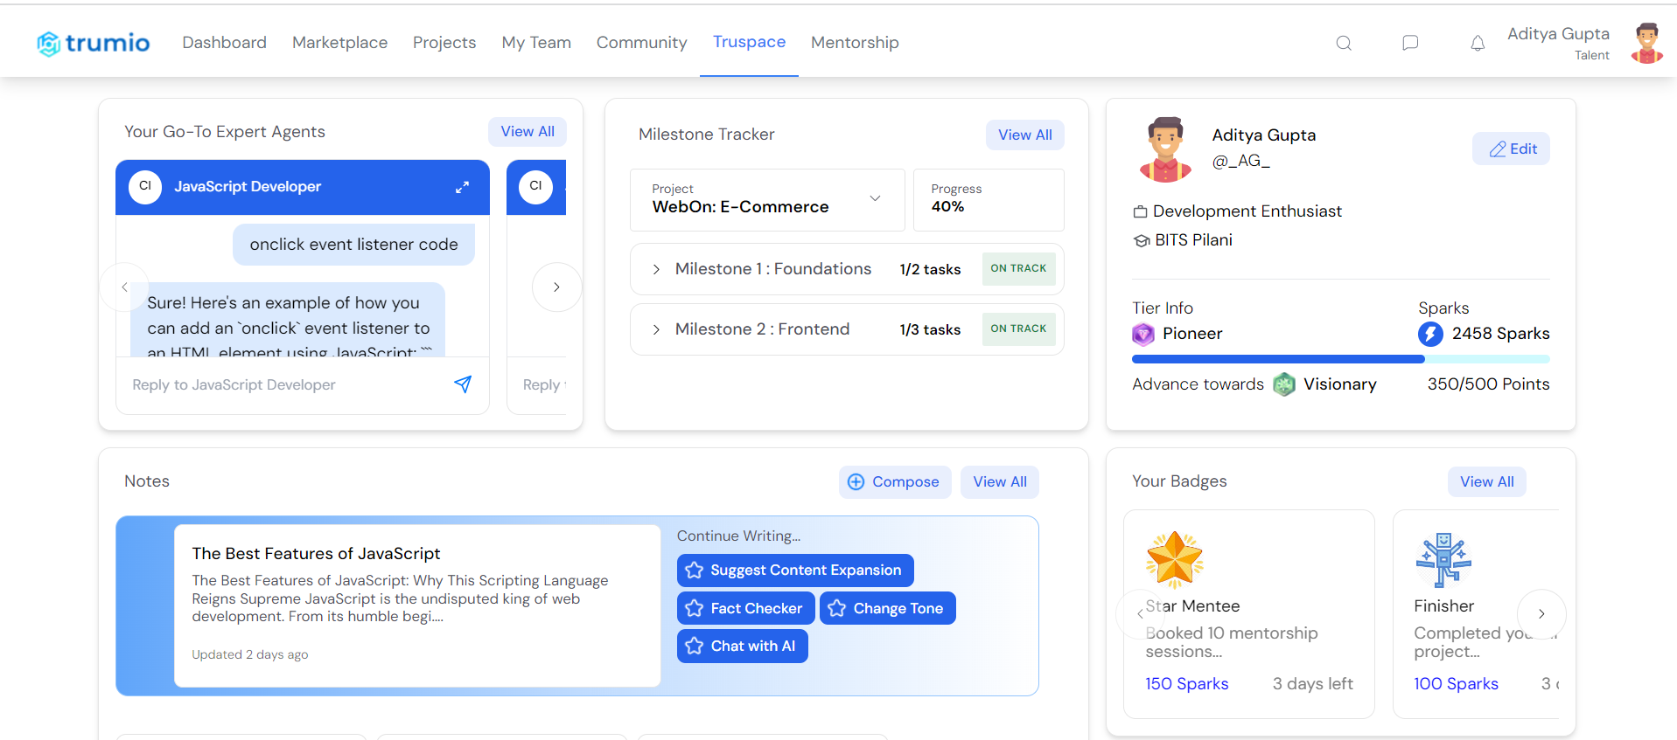Click the graduation cap icon beside BITS Pilani
1677x740 pixels.
coord(1141,240)
